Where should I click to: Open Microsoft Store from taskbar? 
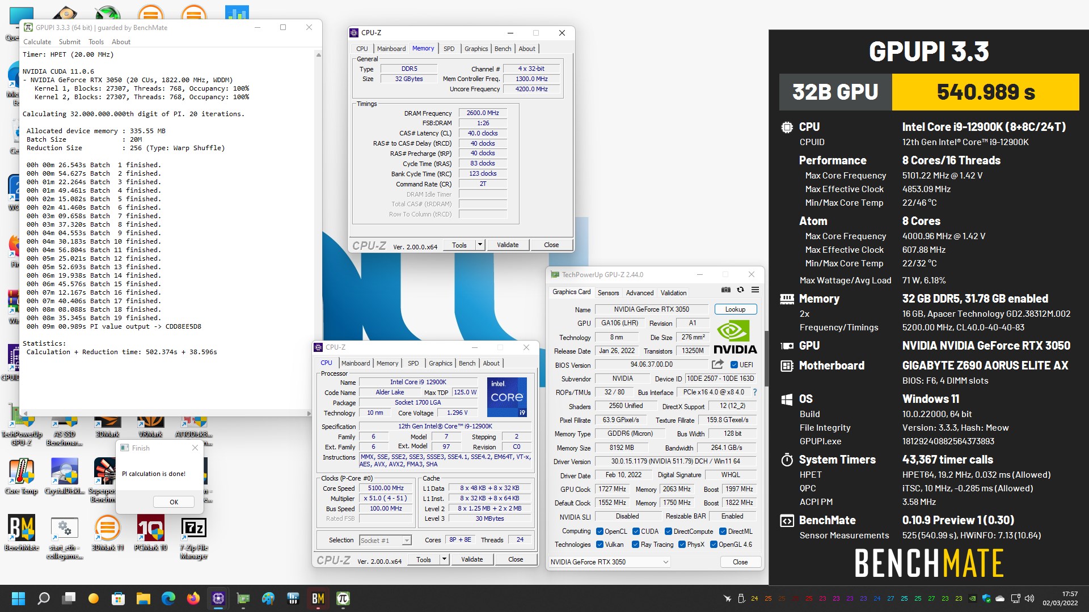click(119, 598)
